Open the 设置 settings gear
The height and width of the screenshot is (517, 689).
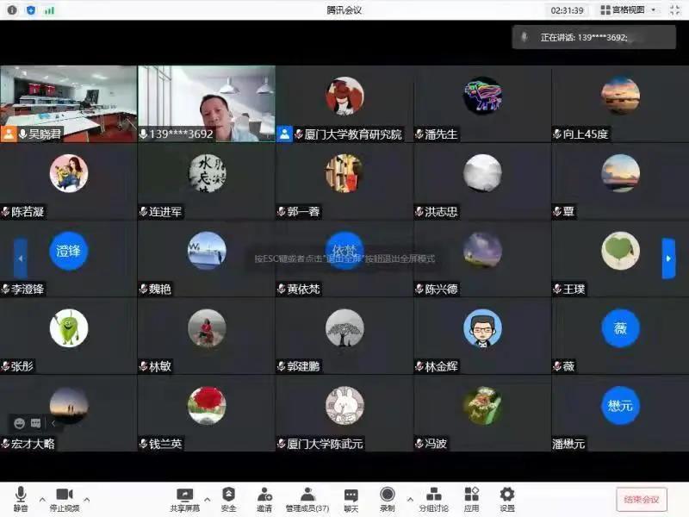click(507, 498)
